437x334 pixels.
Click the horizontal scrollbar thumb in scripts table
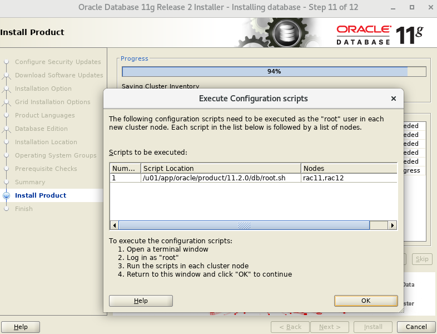pos(244,225)
